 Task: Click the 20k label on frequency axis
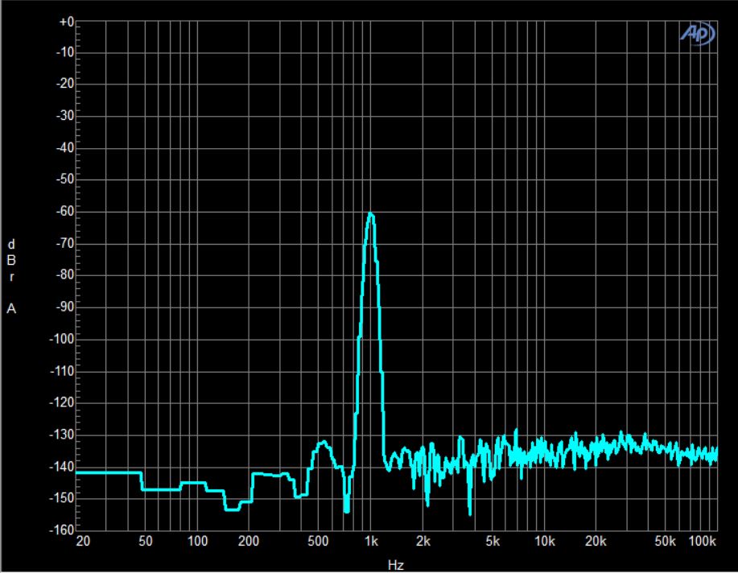(x=596, y=542)
